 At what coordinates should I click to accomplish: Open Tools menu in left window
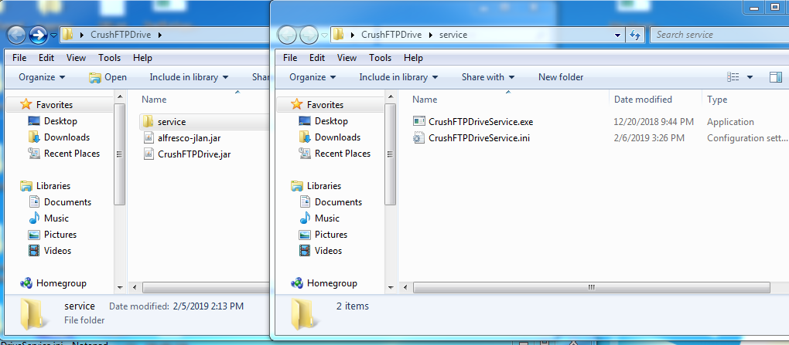click(109, 58)
